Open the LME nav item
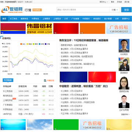Viewport: 132px width, 132px height. (x=66, y=19)
